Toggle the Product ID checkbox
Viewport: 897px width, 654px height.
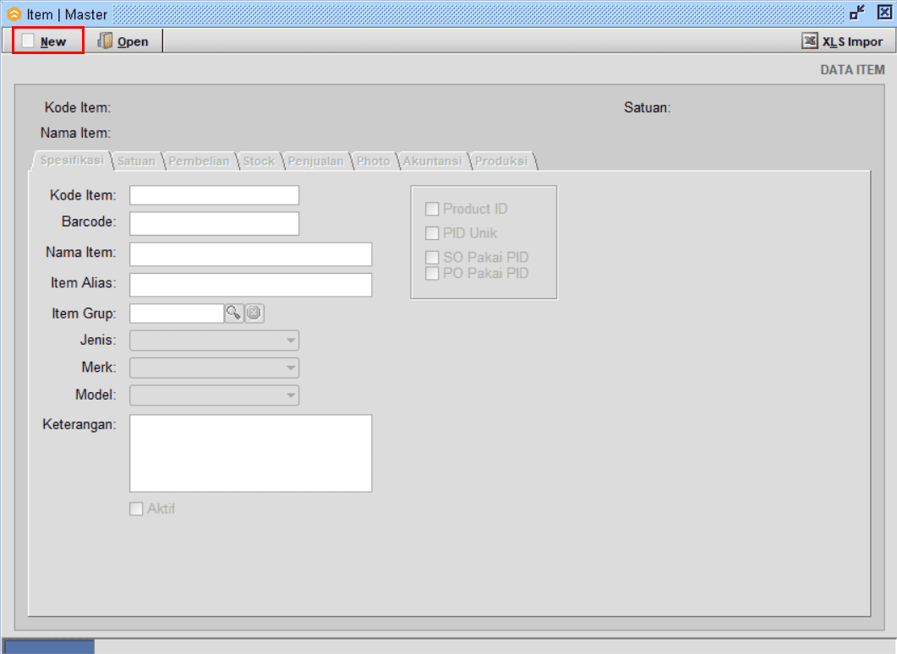pyautogui.click(x=432, y=209)
